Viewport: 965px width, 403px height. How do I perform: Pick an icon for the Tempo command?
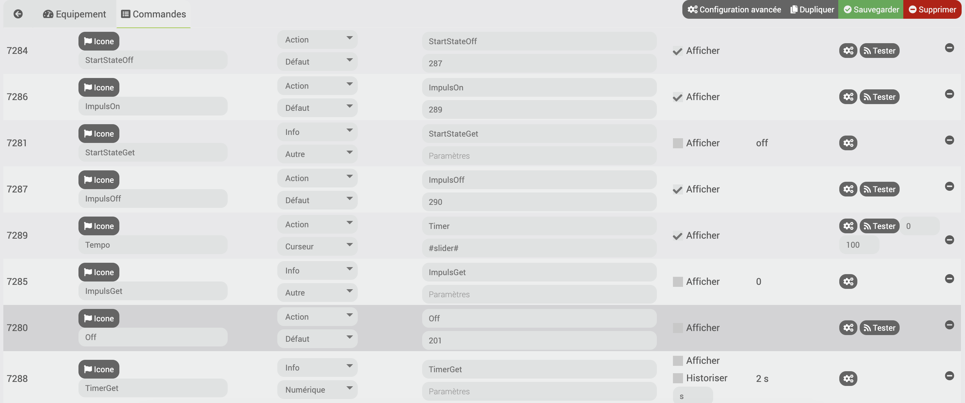pos(99,226)
